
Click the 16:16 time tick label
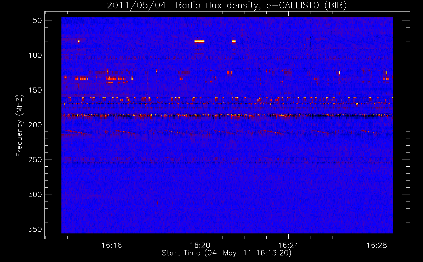[112, 245]
